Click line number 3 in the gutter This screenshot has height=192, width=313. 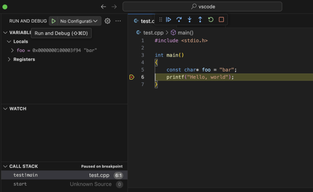pos(143,55)
